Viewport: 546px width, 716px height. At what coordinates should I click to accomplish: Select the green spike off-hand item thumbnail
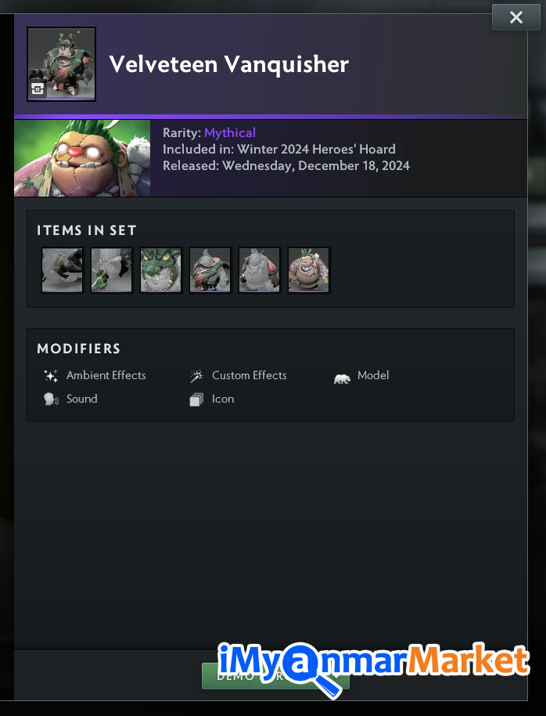(111, 269)
